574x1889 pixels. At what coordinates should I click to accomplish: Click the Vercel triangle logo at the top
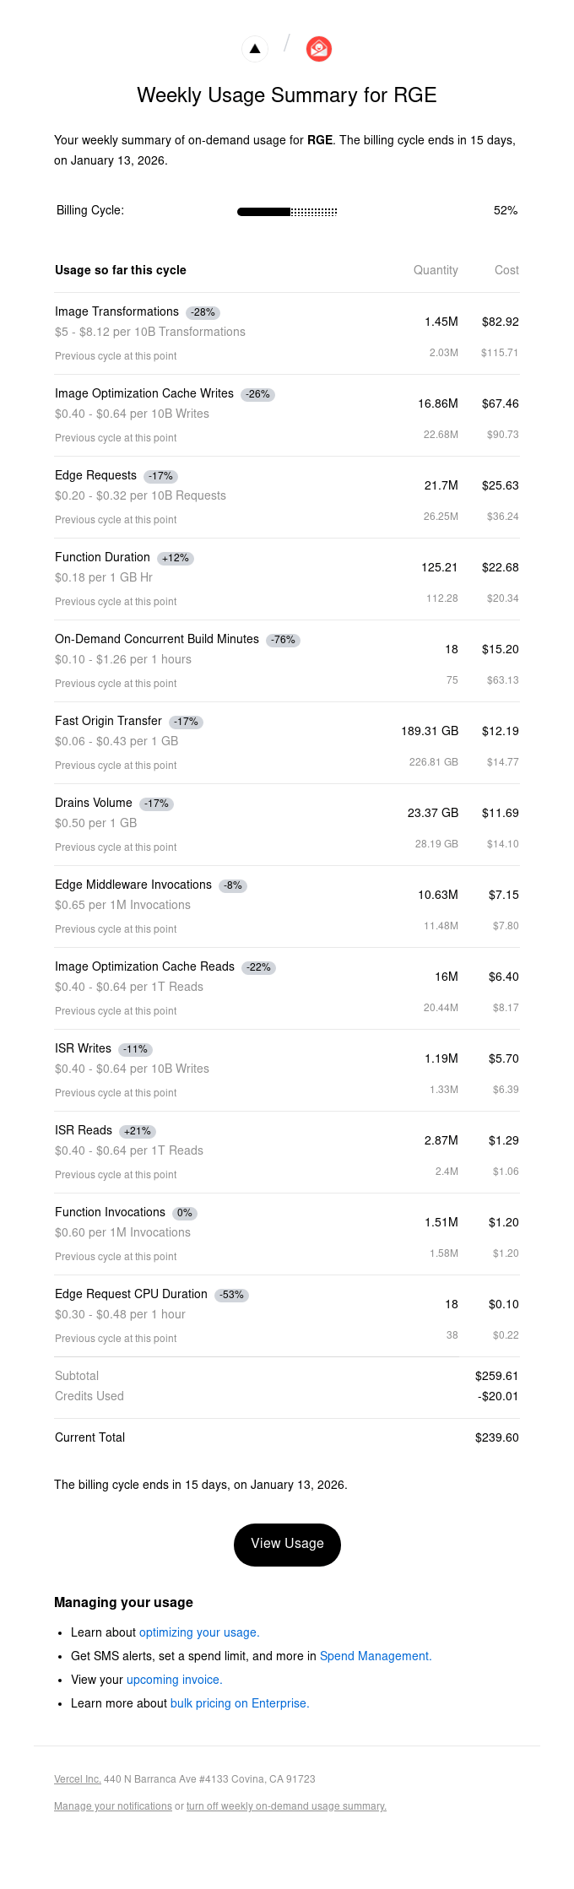click(x=254, y=48)
